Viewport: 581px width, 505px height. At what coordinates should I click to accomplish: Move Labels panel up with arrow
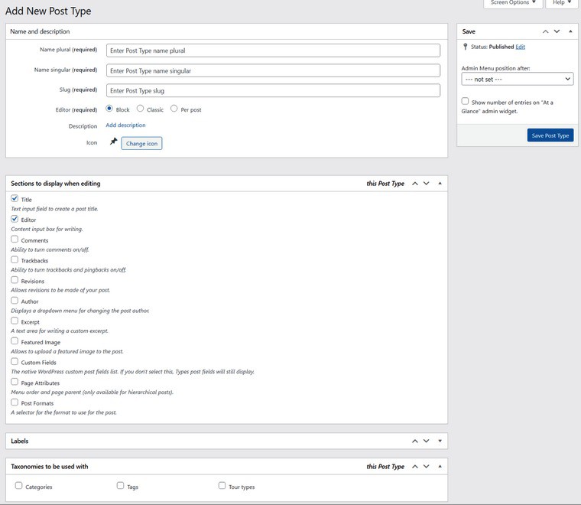415,441
